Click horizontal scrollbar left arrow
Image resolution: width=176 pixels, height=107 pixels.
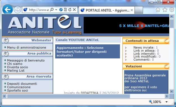click(x=4, y=96)
